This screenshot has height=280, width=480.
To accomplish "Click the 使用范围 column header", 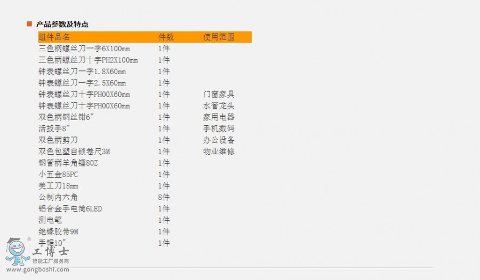I will pyautogui.click(x=219, y=37).
